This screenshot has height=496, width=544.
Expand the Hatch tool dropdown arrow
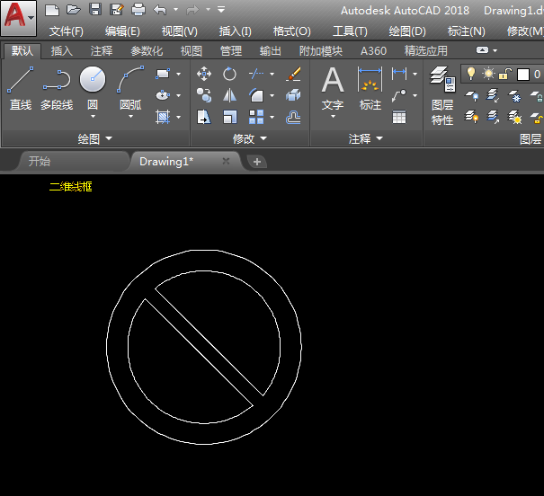pos(178,117)
